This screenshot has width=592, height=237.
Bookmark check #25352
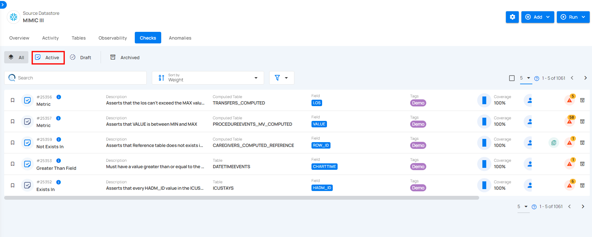pos(13,186)
